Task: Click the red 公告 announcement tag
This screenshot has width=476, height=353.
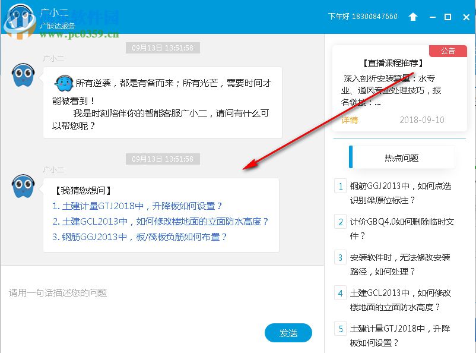Action: 448,52
